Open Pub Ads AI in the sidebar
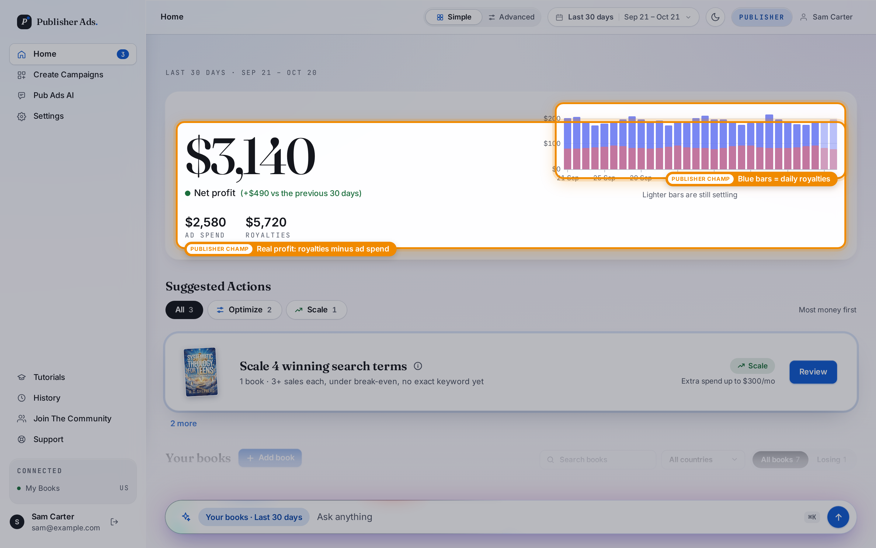The width and height of the screenshot is (876, 548). [73, 95]
